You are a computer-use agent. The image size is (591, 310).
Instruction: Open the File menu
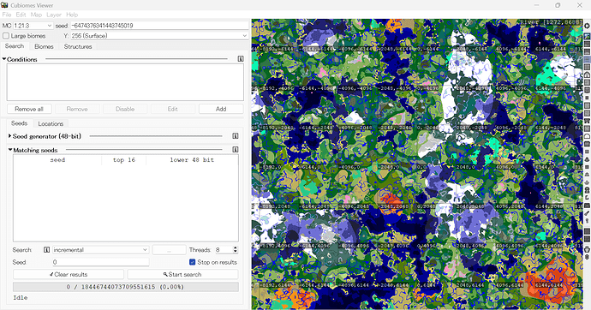(x=7, y=15)
